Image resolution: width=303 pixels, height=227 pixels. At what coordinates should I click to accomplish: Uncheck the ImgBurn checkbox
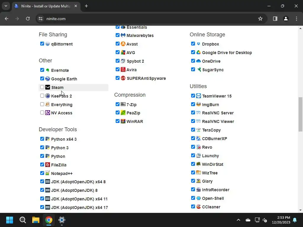point(193,104)
